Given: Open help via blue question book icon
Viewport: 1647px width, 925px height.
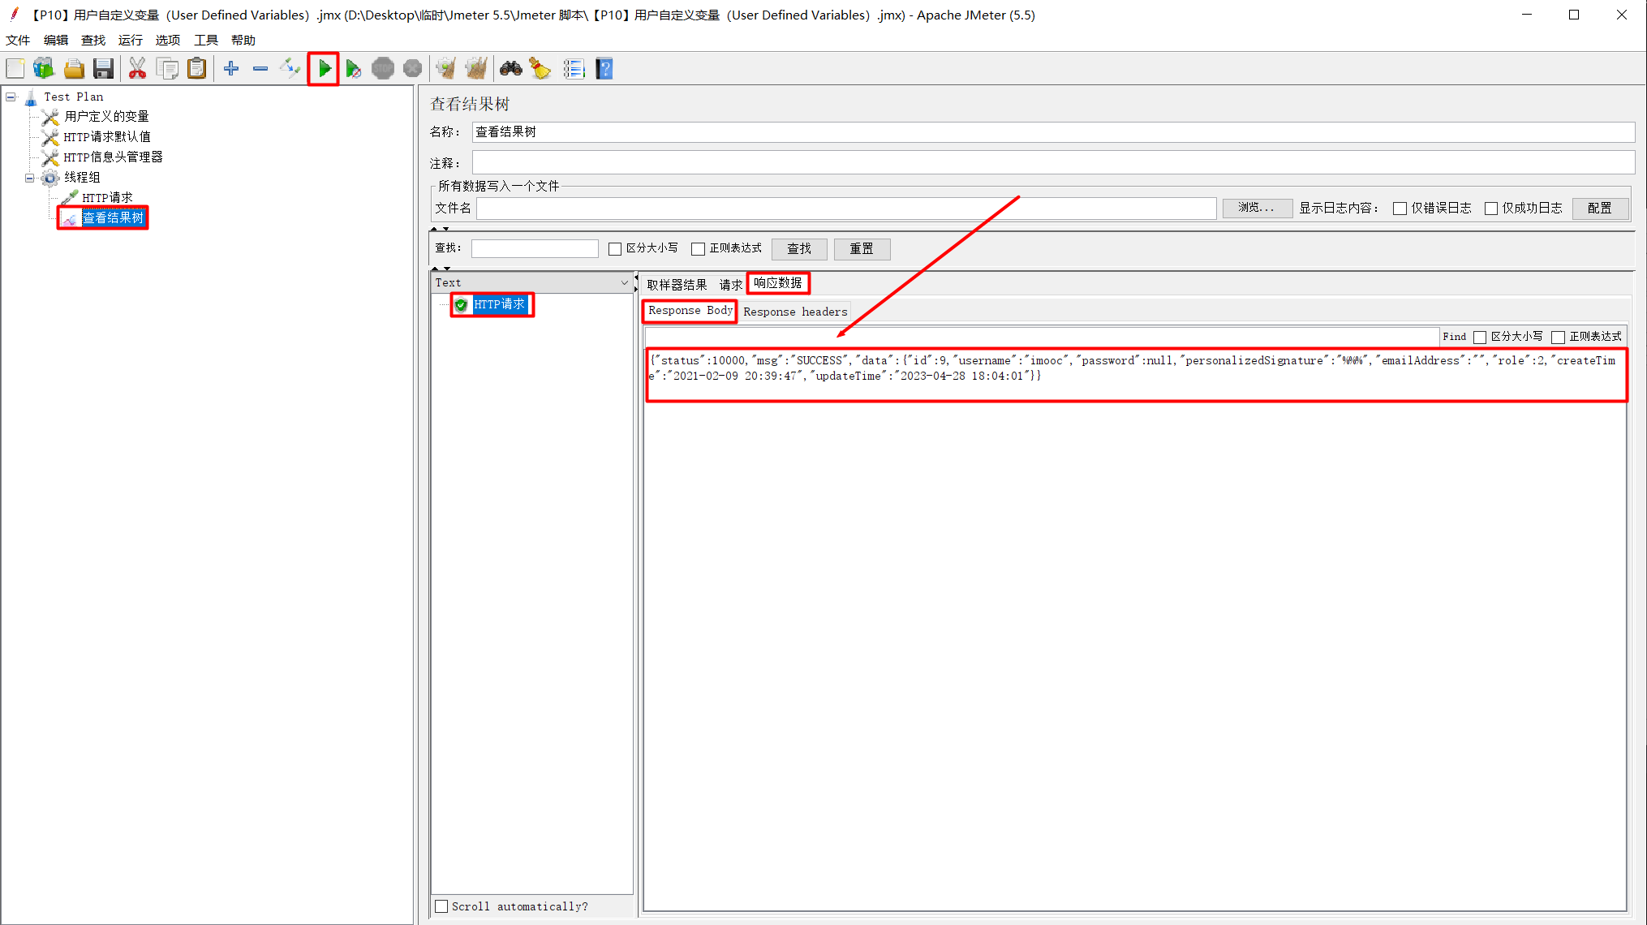Looking at the screenshot, I should click(604, 69).
